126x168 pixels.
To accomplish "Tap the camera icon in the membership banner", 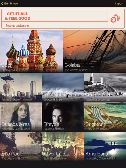I will (115, 19).
